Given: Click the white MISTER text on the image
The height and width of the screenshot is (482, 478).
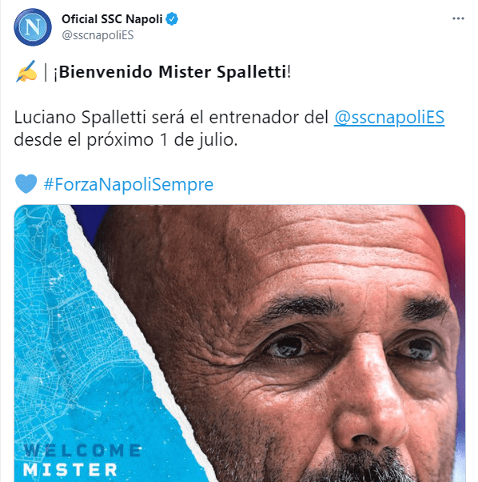Looking at the screenshot, I should pyautogui.click(x=70, y=470).
